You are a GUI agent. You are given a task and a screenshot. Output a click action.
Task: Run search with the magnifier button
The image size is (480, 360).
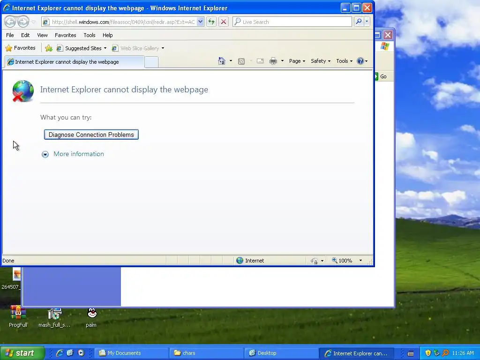tap(359, 22)
